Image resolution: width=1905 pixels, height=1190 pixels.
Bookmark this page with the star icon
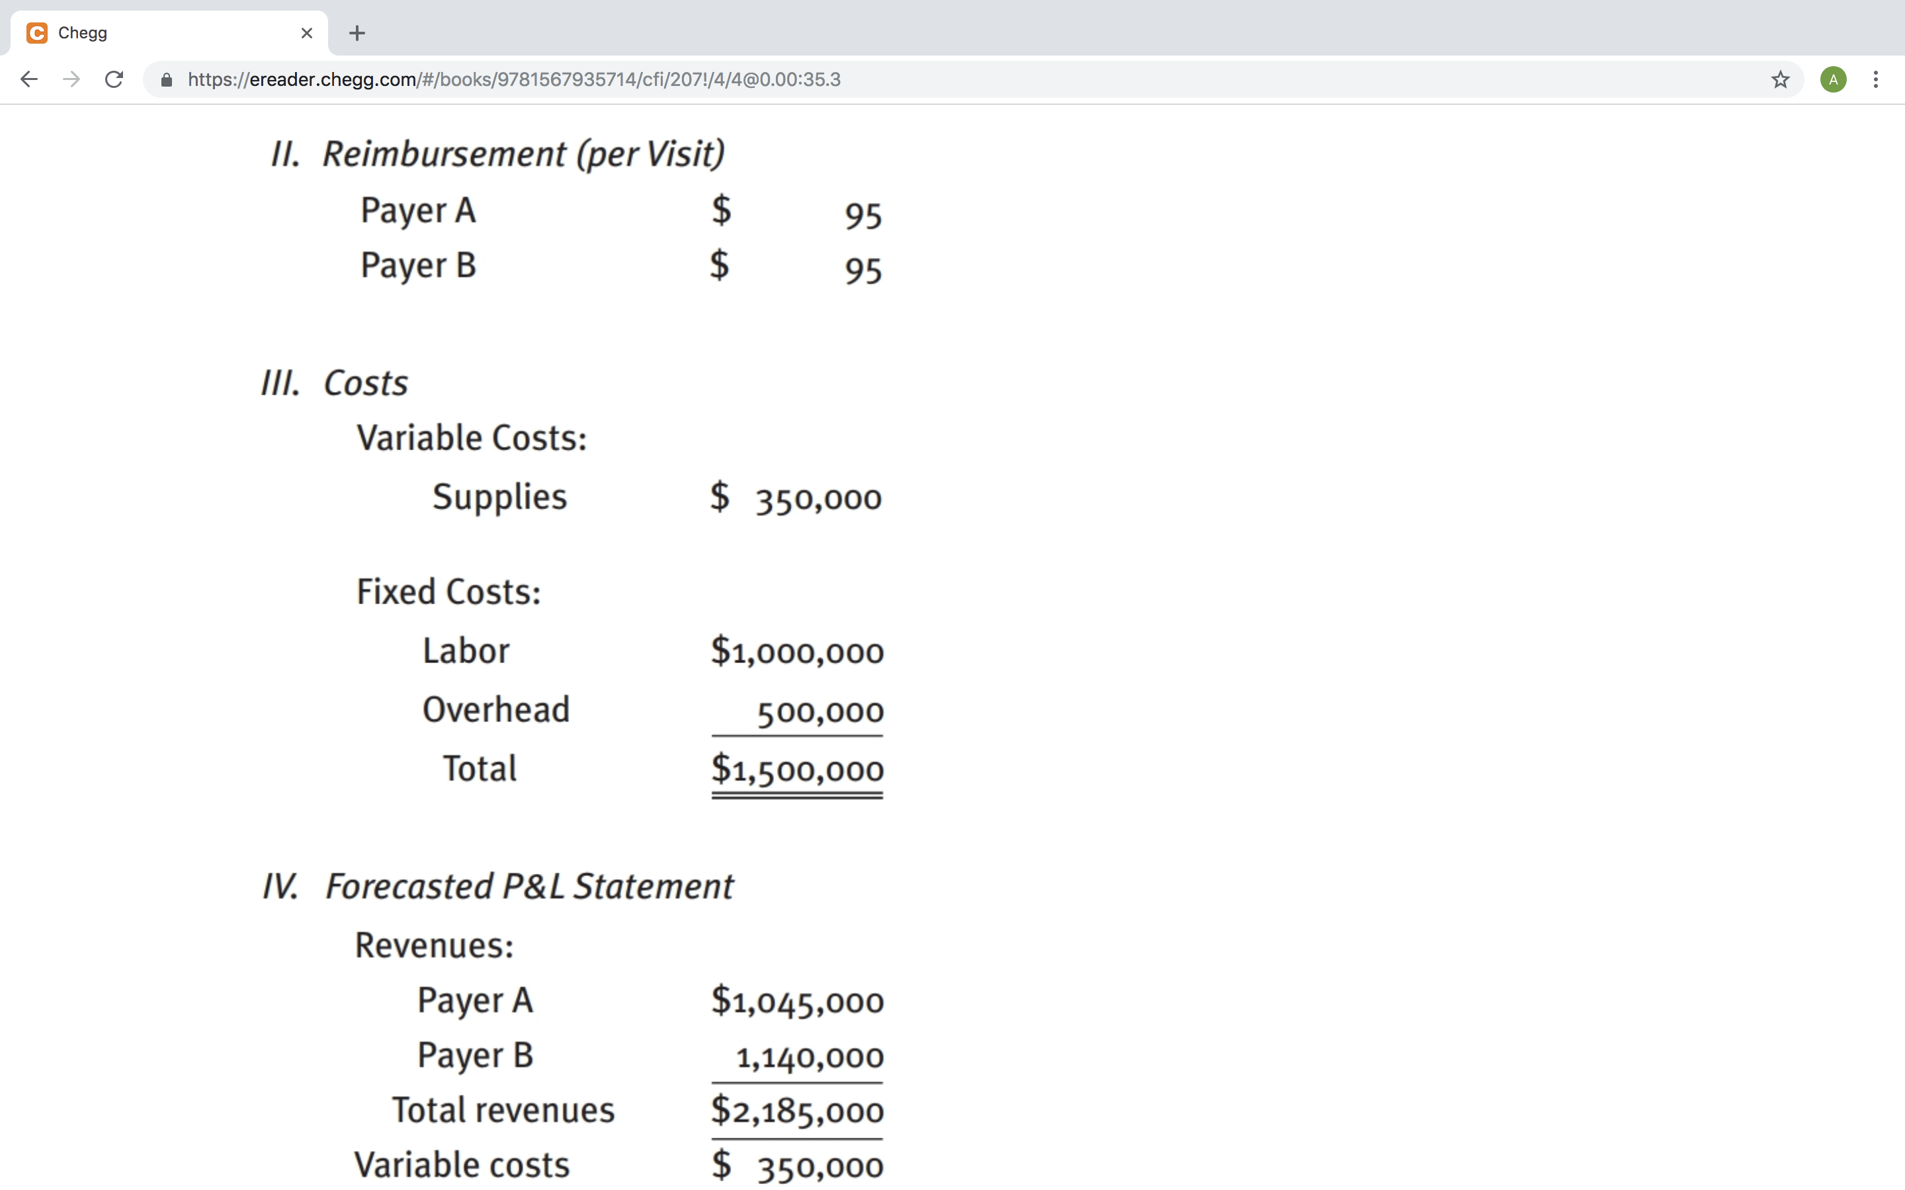(1780, 79)
